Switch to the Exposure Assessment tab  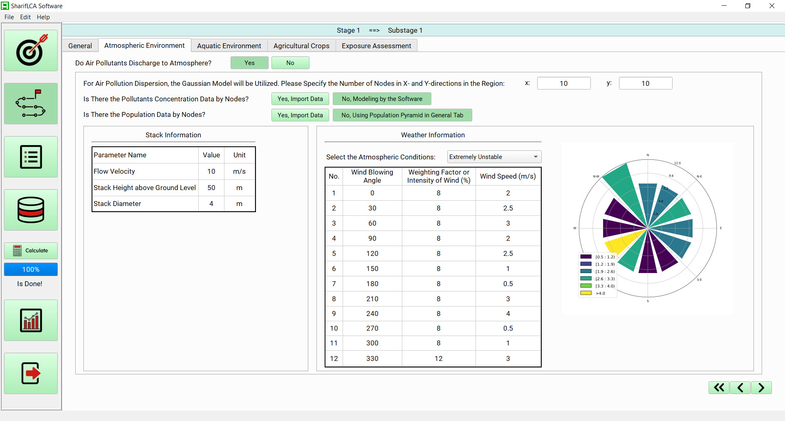(376, 46)
